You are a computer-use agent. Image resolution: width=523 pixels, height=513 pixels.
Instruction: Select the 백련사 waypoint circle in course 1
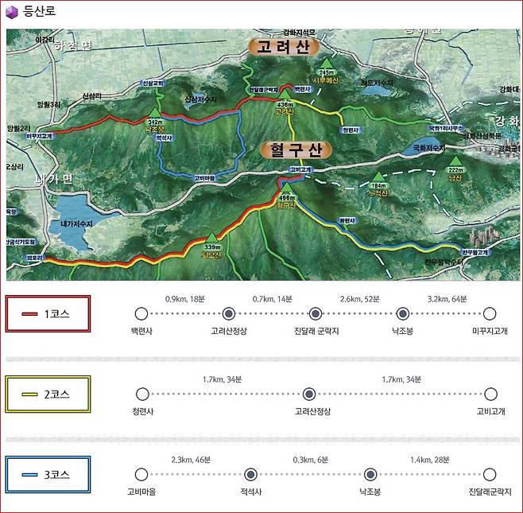pyautogui.click(x=141, y=313)
